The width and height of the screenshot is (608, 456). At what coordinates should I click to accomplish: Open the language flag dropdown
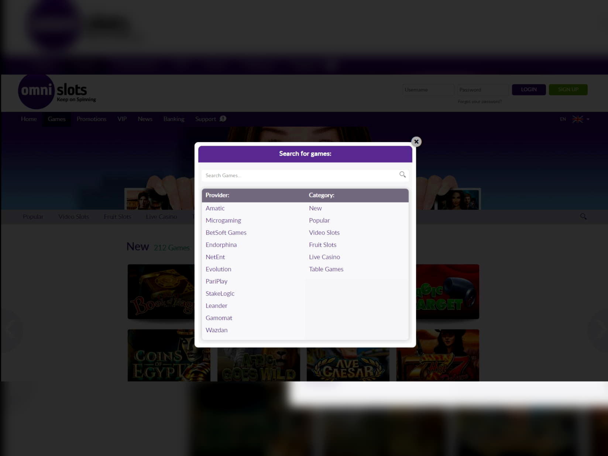[588, 119]
